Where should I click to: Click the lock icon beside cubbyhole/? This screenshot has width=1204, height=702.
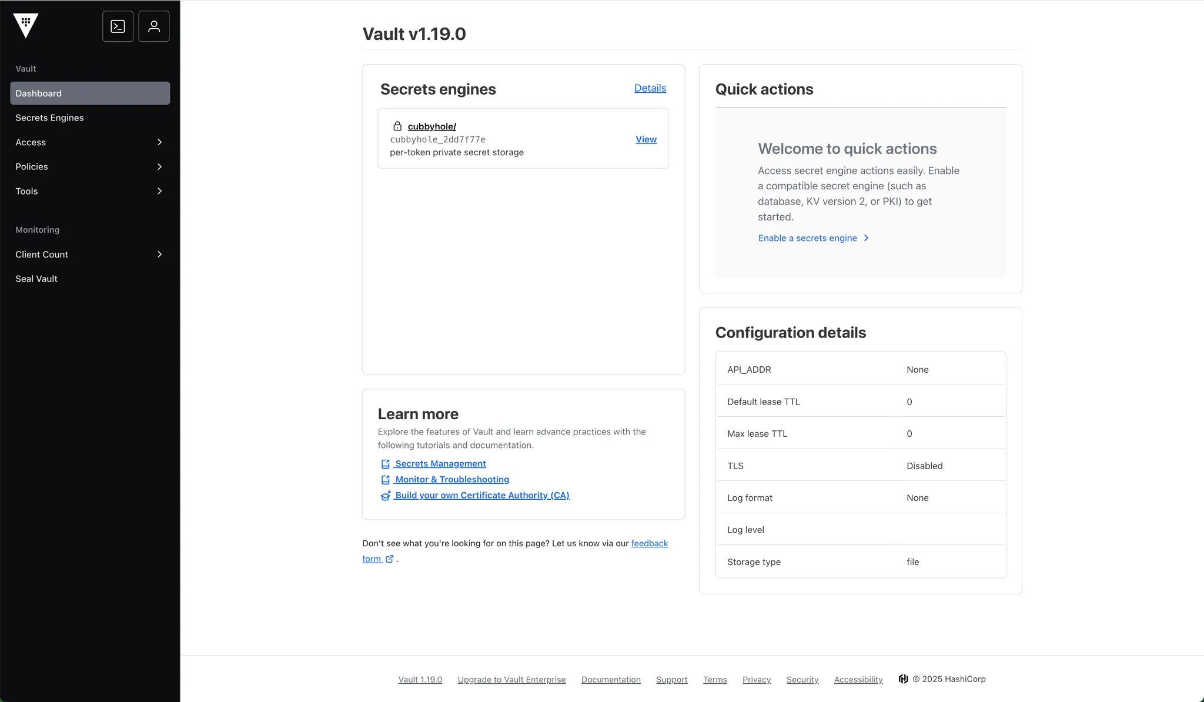pos(397,126)
